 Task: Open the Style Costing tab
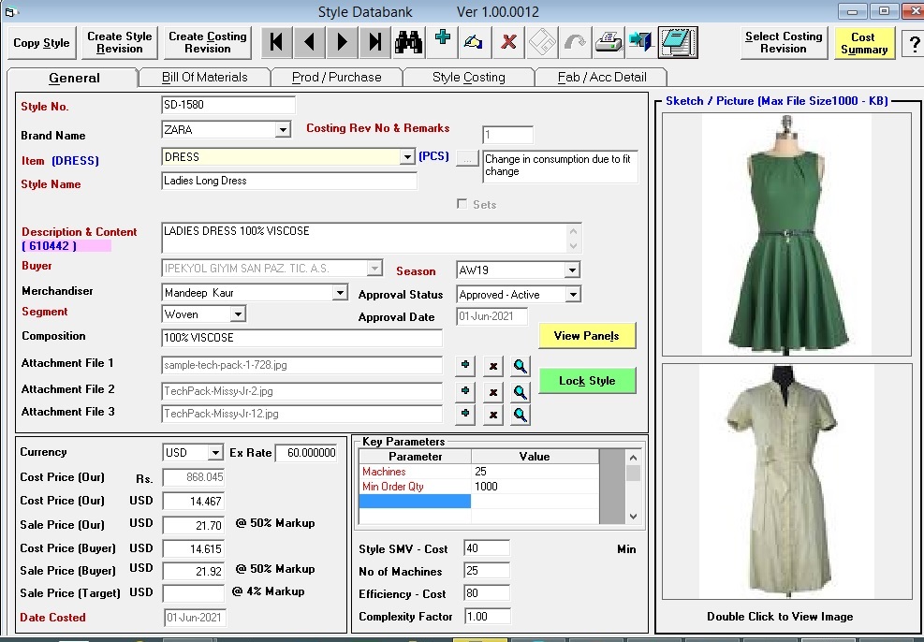[x=468, y=77]
